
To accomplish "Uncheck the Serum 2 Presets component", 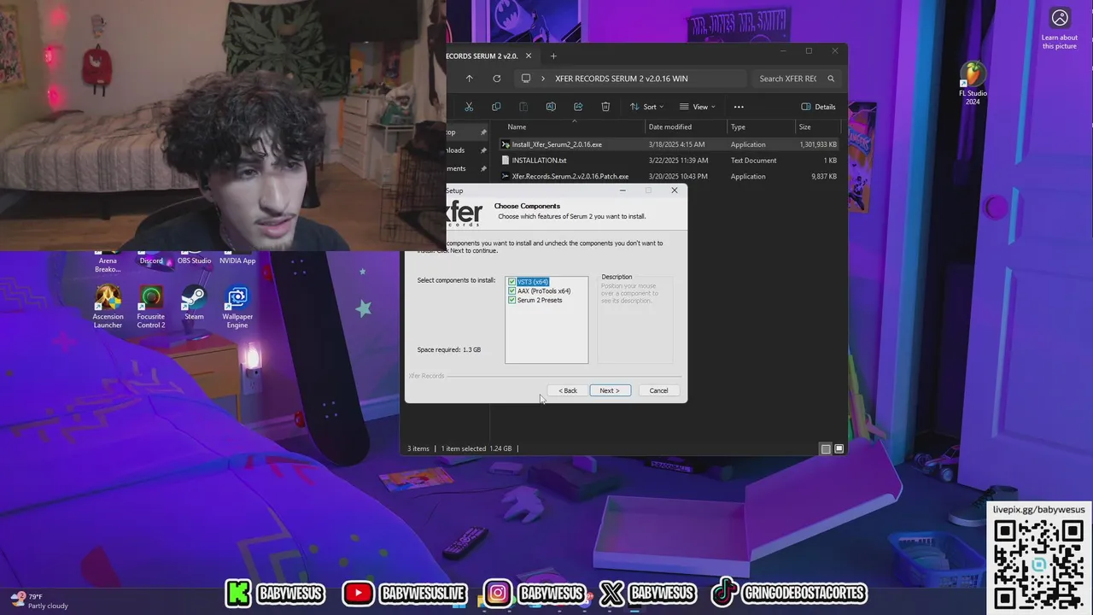I will point(511,301).
